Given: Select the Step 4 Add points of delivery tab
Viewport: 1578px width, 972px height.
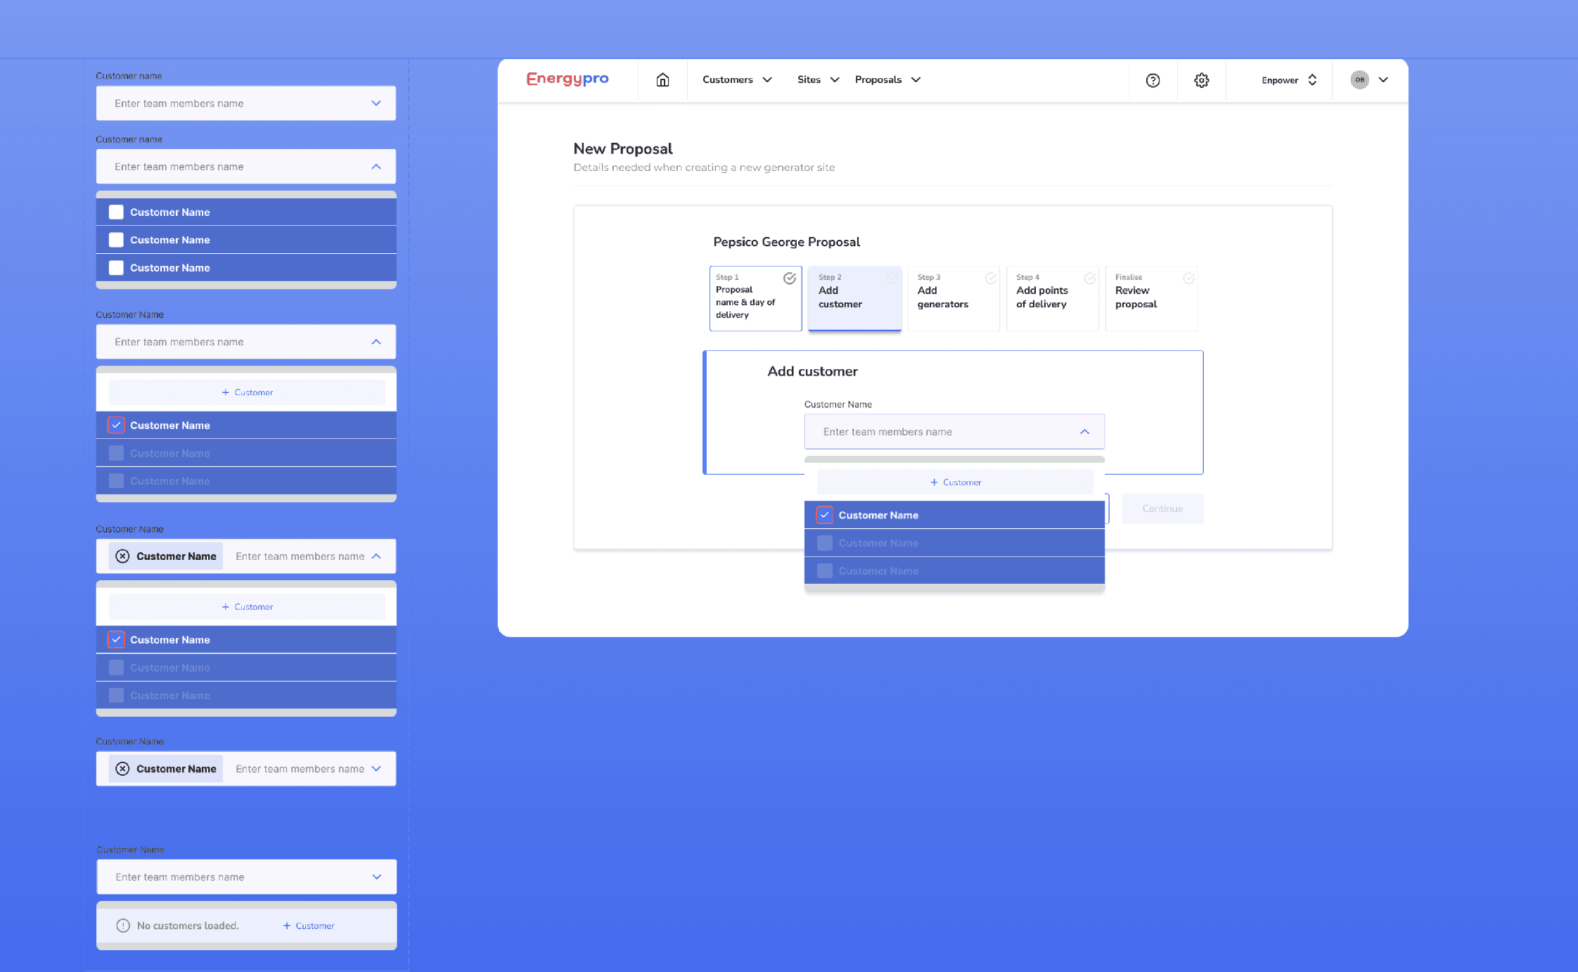Looking at the screenshot, I should coord(1052,298).
